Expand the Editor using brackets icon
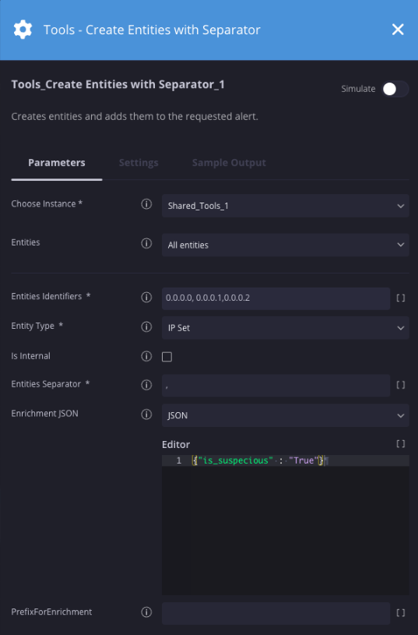Screen dimensions: 418x635 click(x=401, y=444)
